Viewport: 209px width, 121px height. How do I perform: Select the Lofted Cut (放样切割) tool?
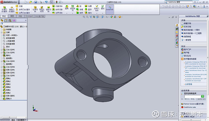[57, 9]
